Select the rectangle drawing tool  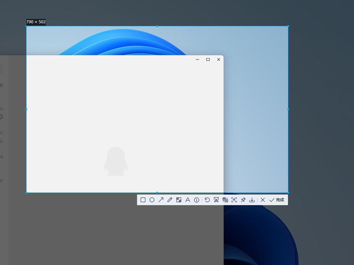pyautogui.click(x=143, y=200)
